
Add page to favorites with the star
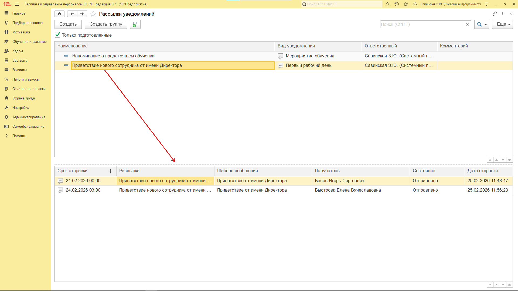pyautogui.click(x=93, y=14)
